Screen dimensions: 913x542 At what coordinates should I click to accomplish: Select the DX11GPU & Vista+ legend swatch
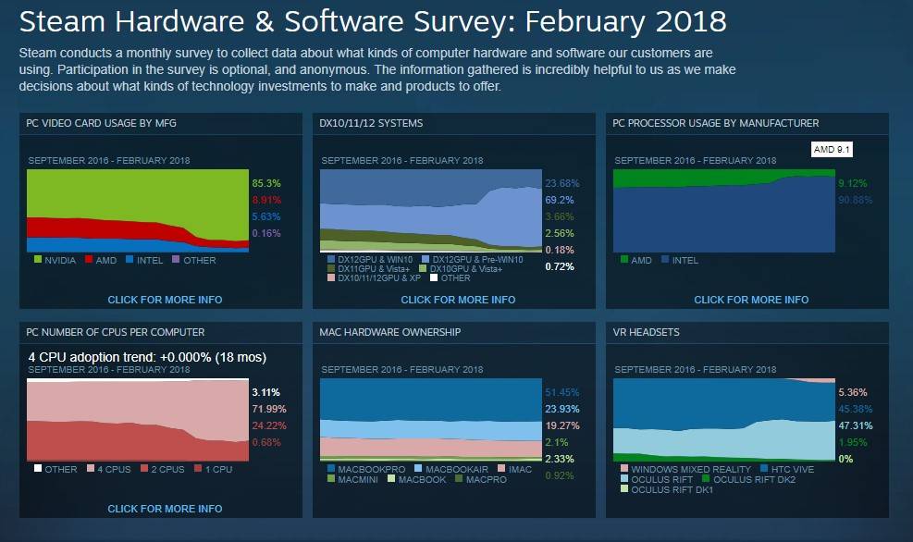coord(331,268)
